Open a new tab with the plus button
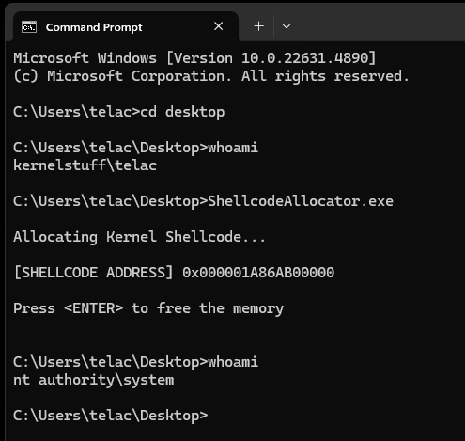The width and height of the screenshot is (465, 441). coord(258,26)
